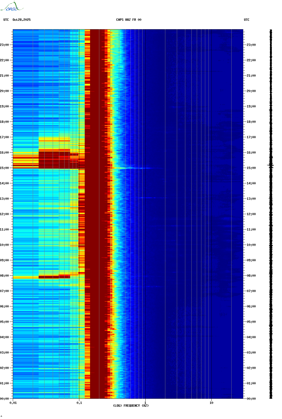Click the 0.01 frequency axis label

click(x=13, y=403)
